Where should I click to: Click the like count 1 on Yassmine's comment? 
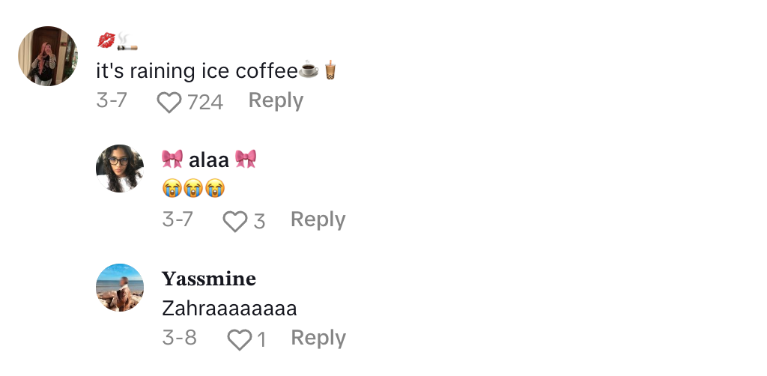pyautogui.click(x=261, y=340)
